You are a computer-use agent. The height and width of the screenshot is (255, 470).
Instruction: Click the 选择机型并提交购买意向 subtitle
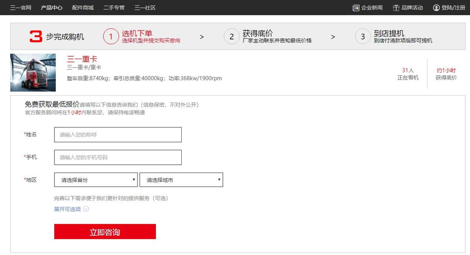[x=151, y=41]
